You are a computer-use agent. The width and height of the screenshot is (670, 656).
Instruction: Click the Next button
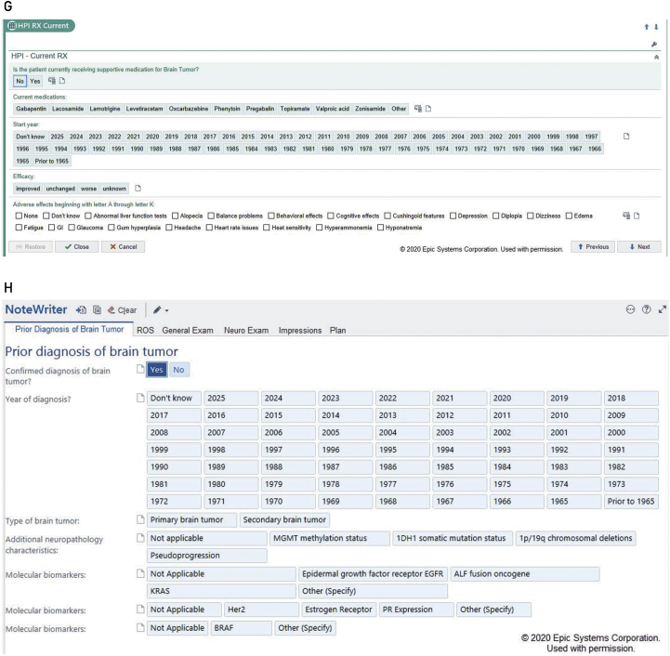point(639,247)
